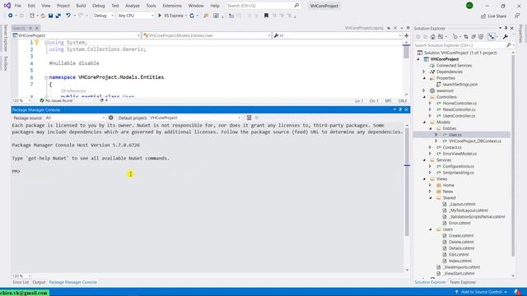The image size is (527, 296).
Task: Click the Home icon in Solution Explorer toolbar
Action: click(433, 36)
